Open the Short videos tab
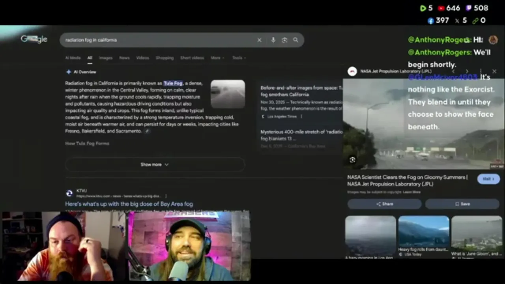 click(x=192, y=58)
